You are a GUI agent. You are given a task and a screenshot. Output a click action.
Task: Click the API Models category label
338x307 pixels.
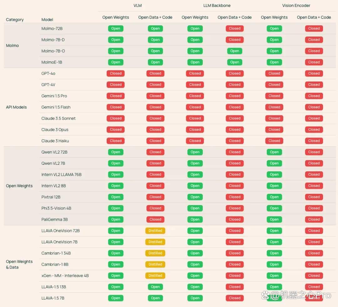(16, 107)
